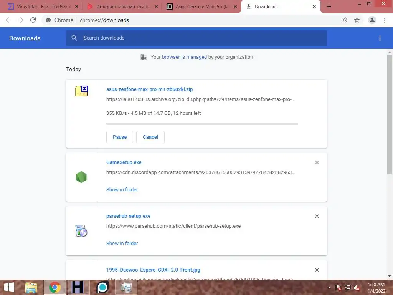Click the managed organization building icon
393x295 pixels.
pyautogui.click(x=144, y=57)
